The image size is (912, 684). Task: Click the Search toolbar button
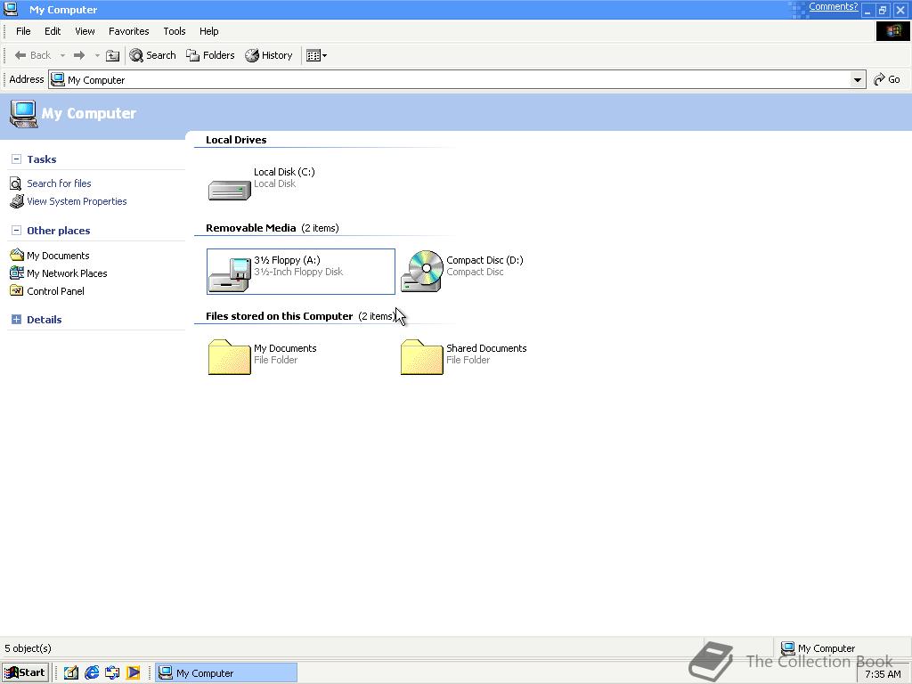(x=152, y=55)
